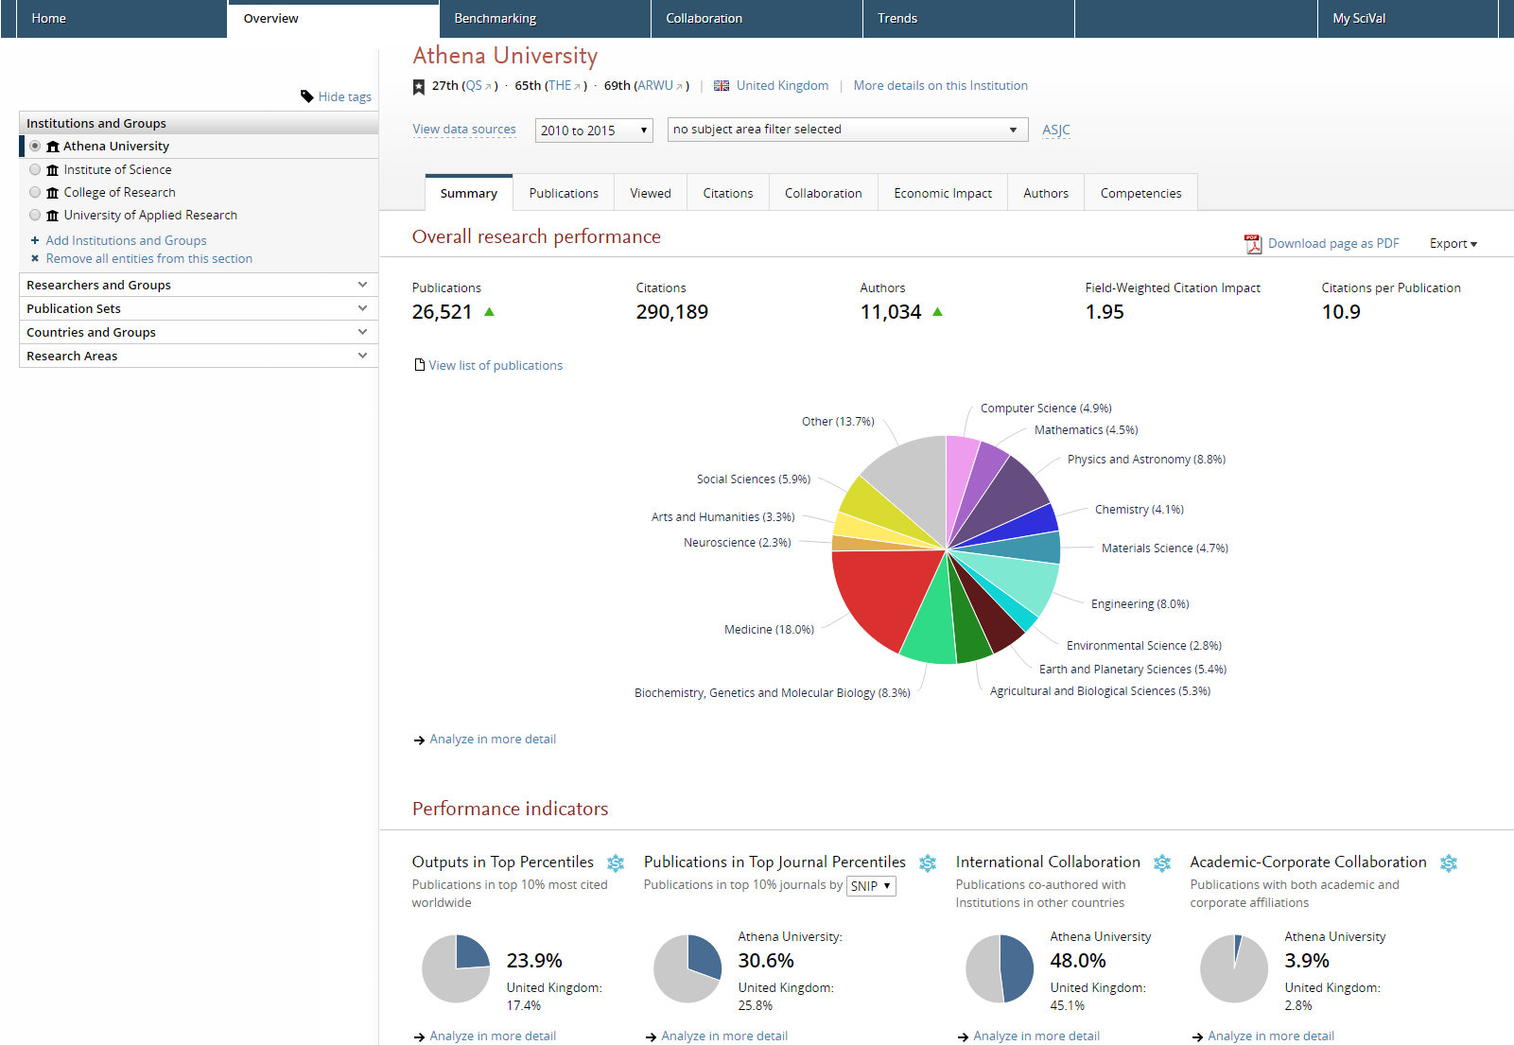This screenshot has height=1045, width=1514.
Task: Click the College of Research building icon
Action: 53,193
